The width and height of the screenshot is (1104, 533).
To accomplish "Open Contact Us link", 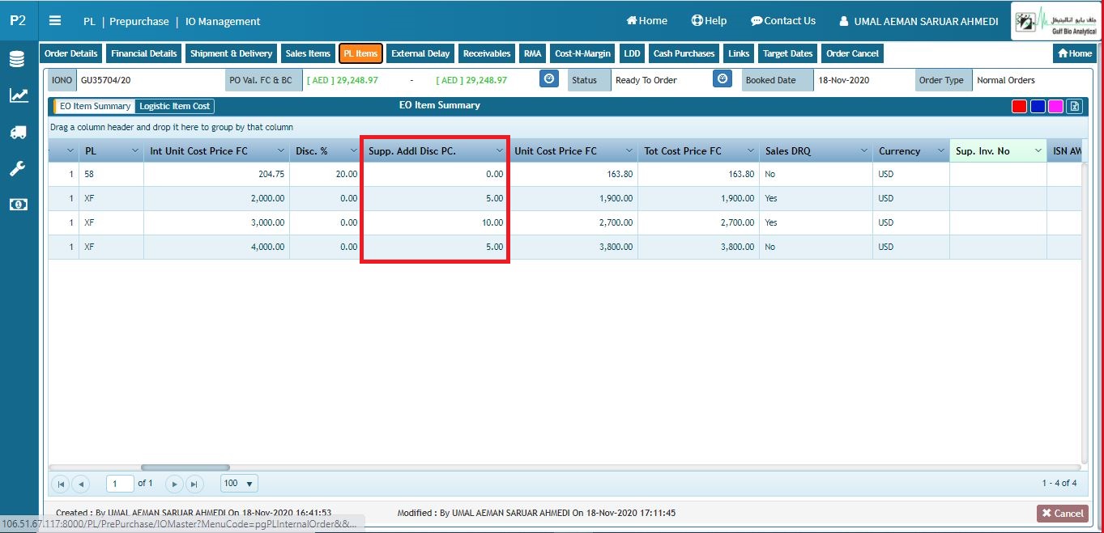I will coord(783,21).
